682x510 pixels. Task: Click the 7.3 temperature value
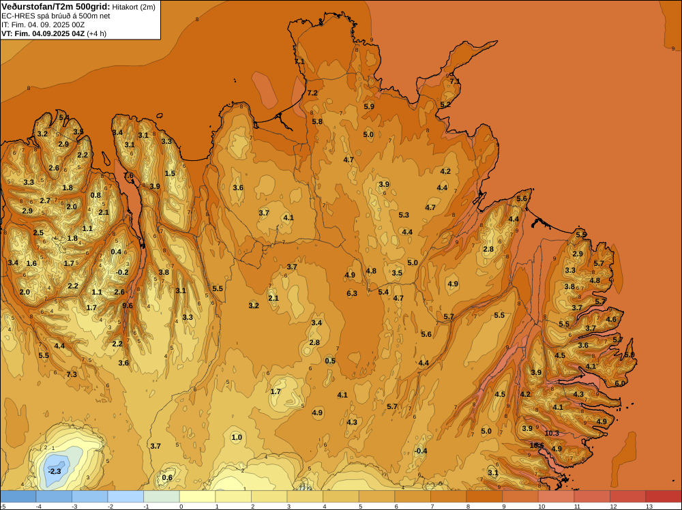[72, 374]
